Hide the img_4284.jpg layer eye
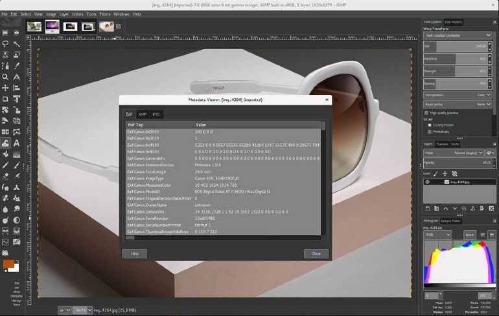Screen dimensions: 499x316 428,182
